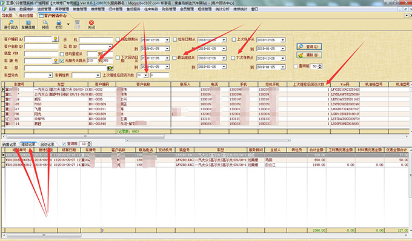Click the 查询 search button
The image size is (412, 241).
(309, 47)
